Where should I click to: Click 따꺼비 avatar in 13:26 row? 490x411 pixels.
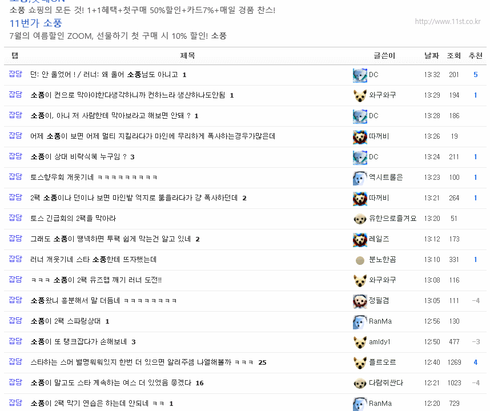click(360, 137)
